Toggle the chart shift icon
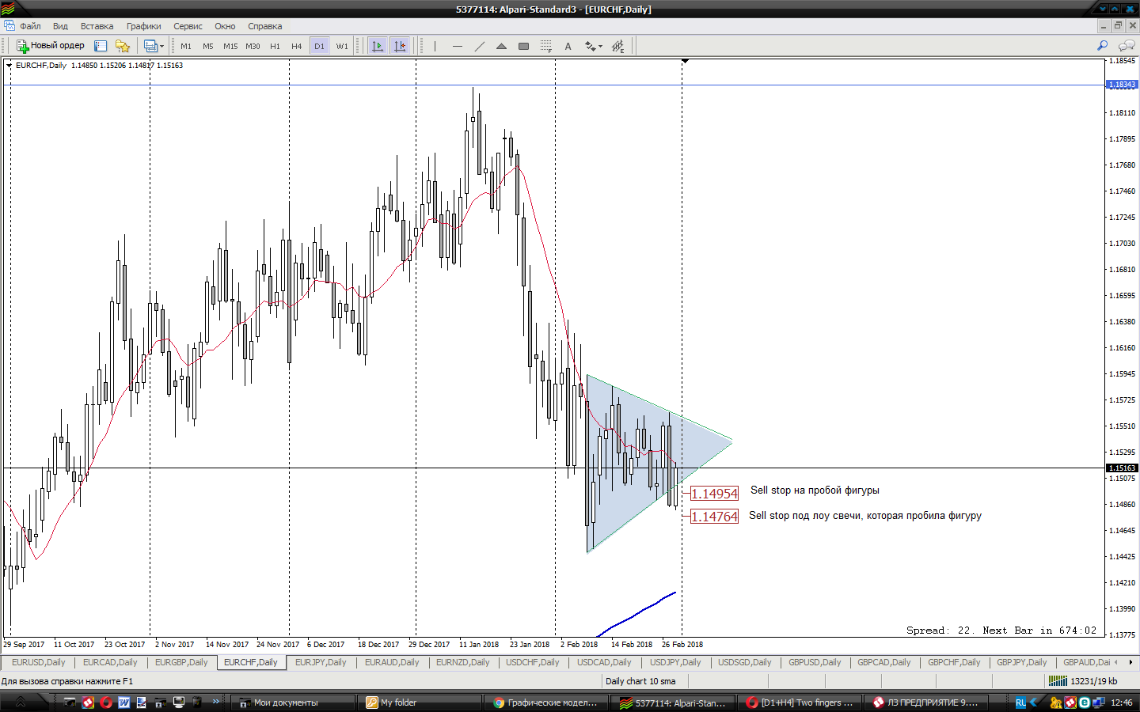Image resolution: width=1140 pixels, height=712 pixels. coord(400,46)
